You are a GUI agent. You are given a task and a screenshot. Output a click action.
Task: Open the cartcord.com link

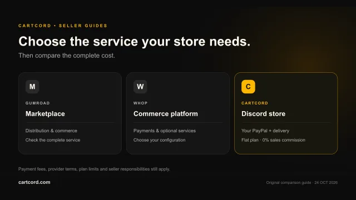click(34, 182)
